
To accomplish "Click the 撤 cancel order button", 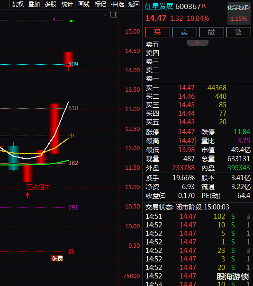I will pos(212,32).
